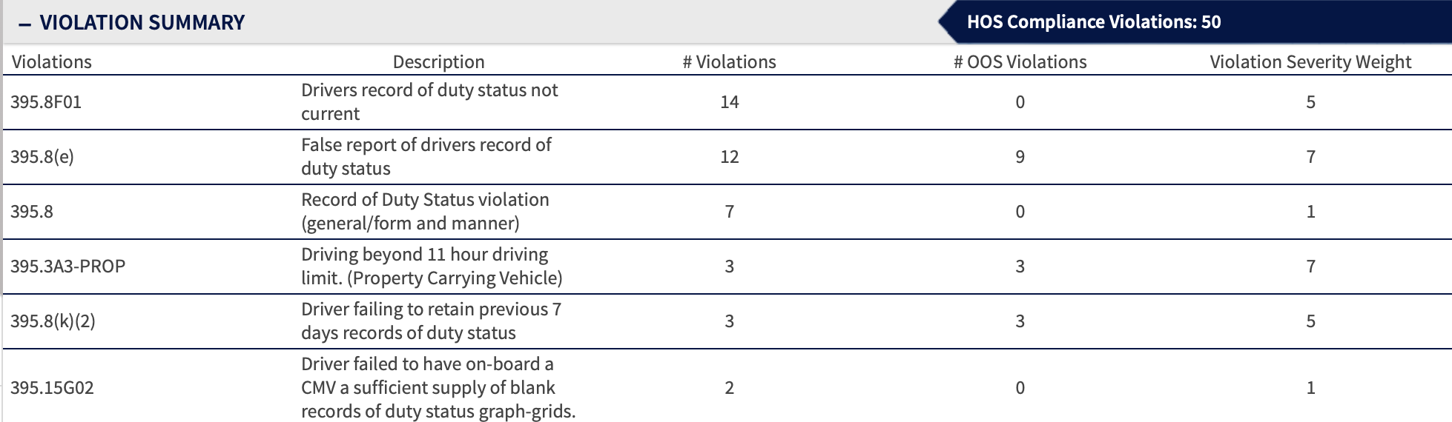The width and height of the screenshot is (1452, 422).
Task: Click the violation count 14
Action: point(729,102)
